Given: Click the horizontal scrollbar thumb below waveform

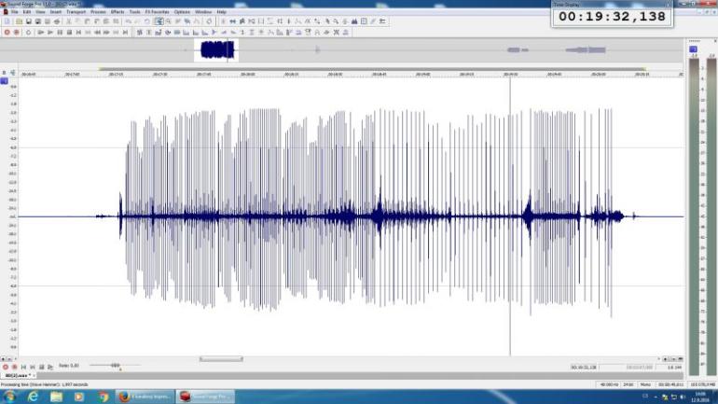Looking at the screenshot, I should tap(221, 359).
